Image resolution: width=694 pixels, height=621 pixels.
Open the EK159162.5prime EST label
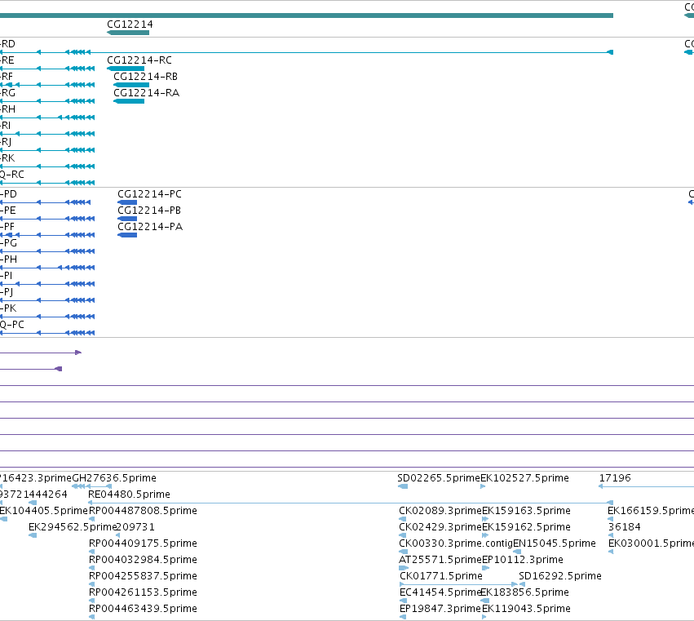click(x=526, y=527)
